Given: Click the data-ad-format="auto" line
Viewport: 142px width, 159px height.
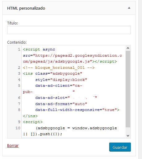Looking at the screenshot, I should pyautogui.click(x=61, y=104).
